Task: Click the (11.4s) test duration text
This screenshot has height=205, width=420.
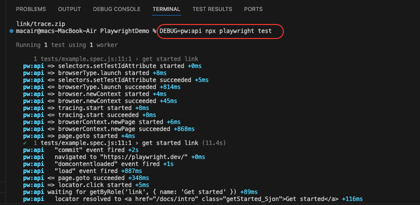Action: (214, 143)
